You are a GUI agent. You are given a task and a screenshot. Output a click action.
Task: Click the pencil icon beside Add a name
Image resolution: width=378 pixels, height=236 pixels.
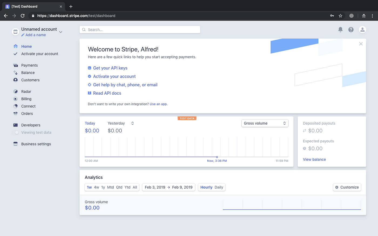(x=23, y=35)
